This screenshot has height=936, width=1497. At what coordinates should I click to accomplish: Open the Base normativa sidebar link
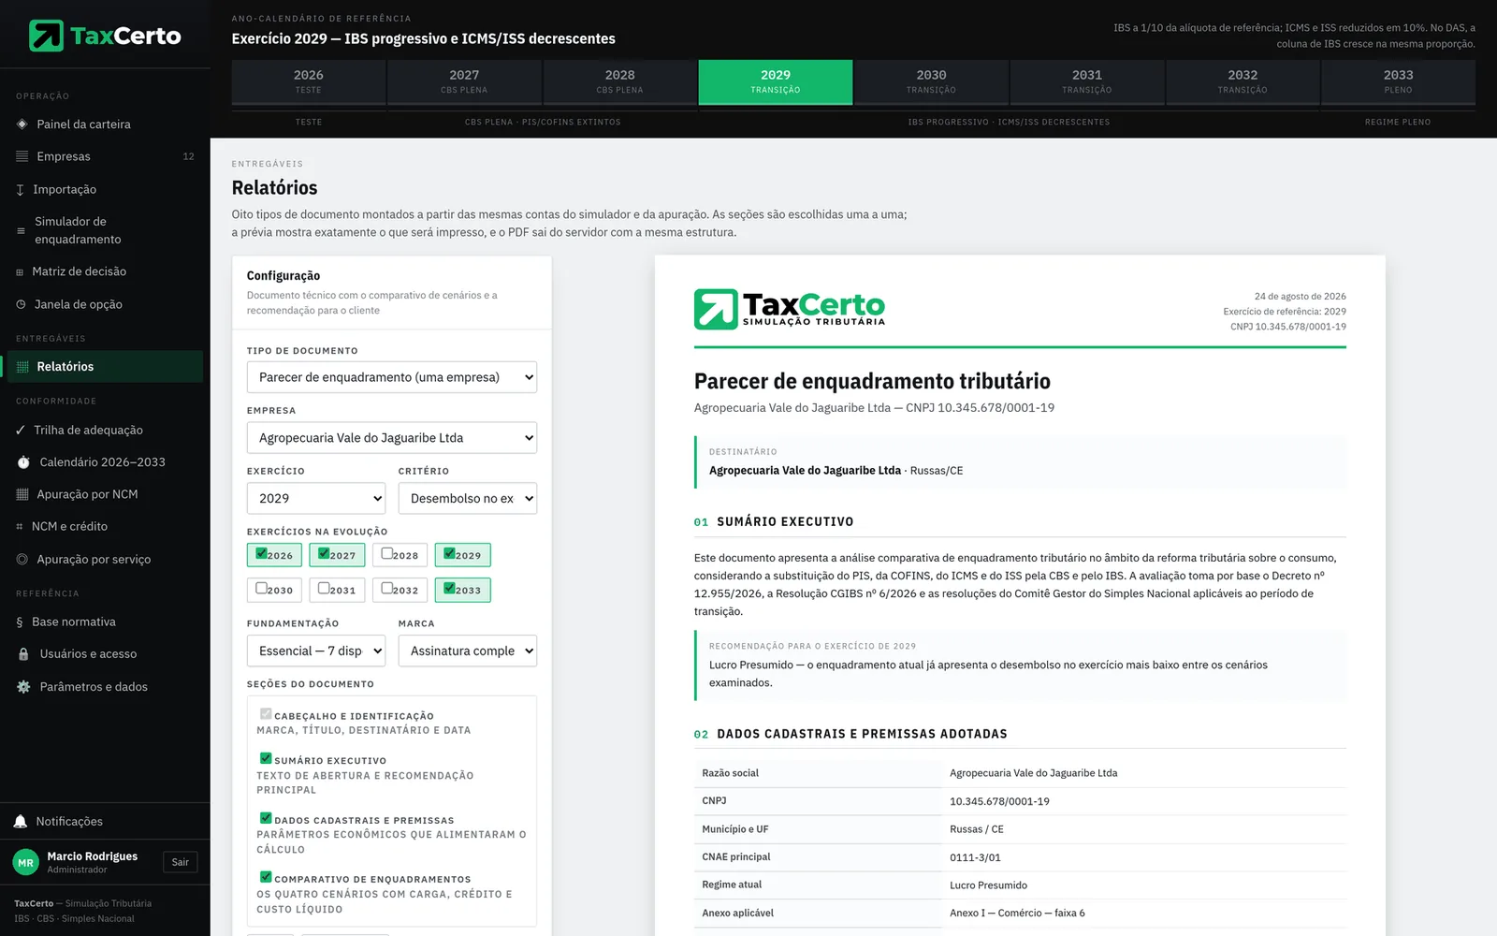coord(105,622)
